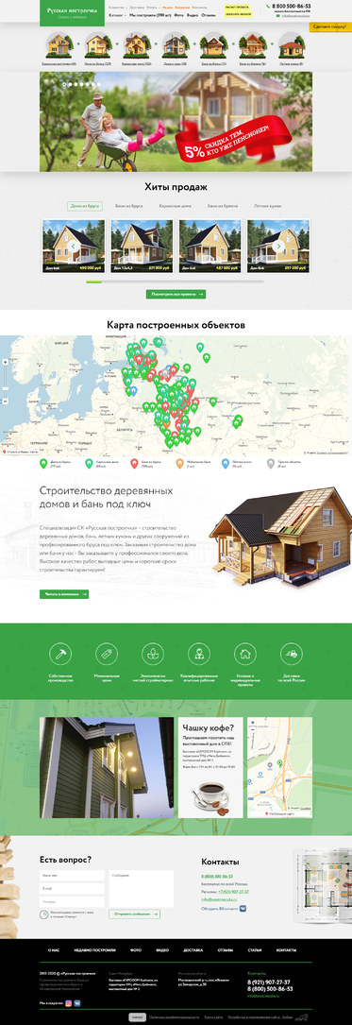The image size is (352, 1025).
Task: Click previous arrow on bestsellers carousel
Action: pyautogui.click(x=74, y=246)
